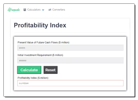Click the calculator icon beside Calculators

pyautogui.click(x=25, y=10)
